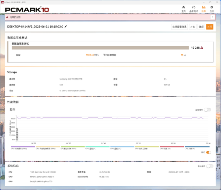Click the 选项 button next to 对比
Viewport: 221px width, 190px height.
point(201,27)
